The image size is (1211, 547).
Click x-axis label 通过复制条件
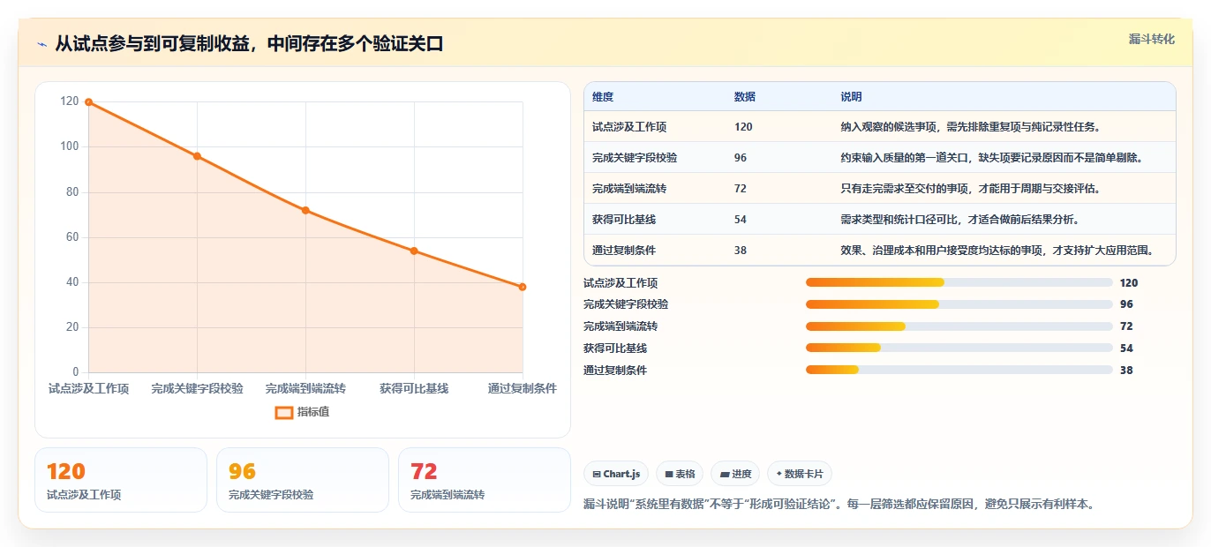coord(523,388)
